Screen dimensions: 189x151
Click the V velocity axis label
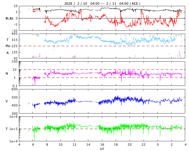(7, 101)
